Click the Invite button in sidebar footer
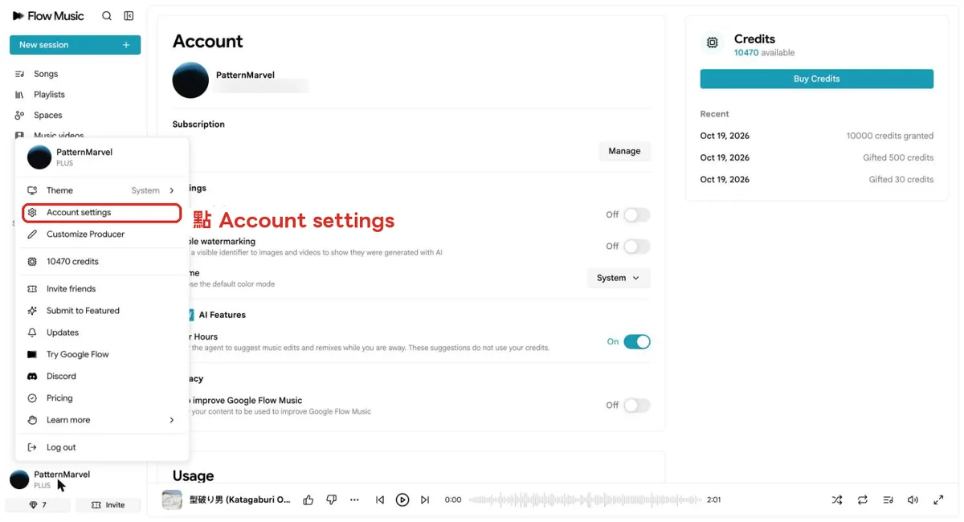The height and width of the screenshot is (522, 964). (108, 505)
